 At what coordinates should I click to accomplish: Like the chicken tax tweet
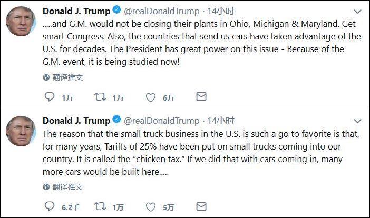[151, 206]
